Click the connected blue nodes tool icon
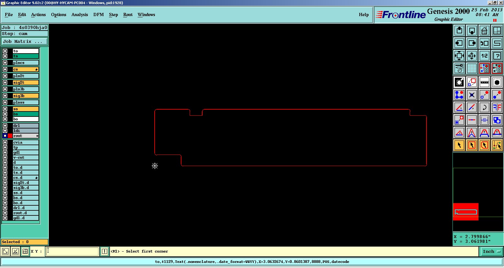The image size is (504, 268). [459, 95]
